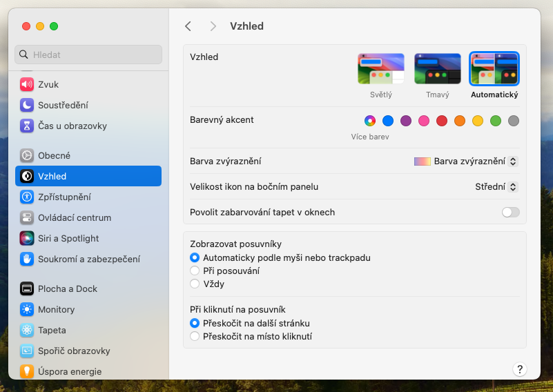This screenshot has width=553, height=392.
Task: Toggle Povolit zabarvování tapet v oknech
Action: [510, 212]
